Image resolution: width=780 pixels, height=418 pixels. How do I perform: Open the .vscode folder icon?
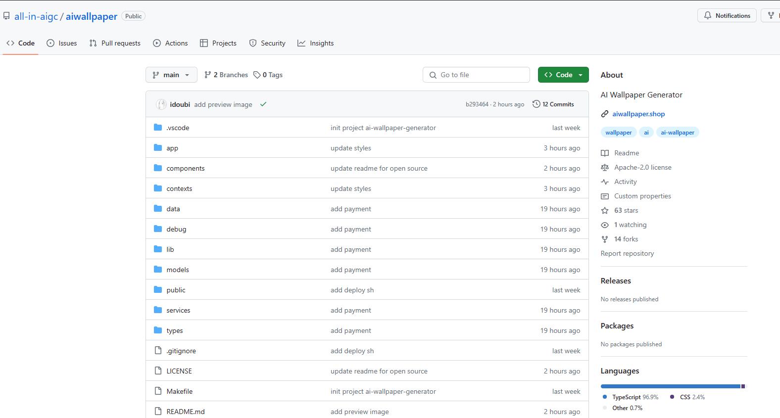click(x=158, y=128)
